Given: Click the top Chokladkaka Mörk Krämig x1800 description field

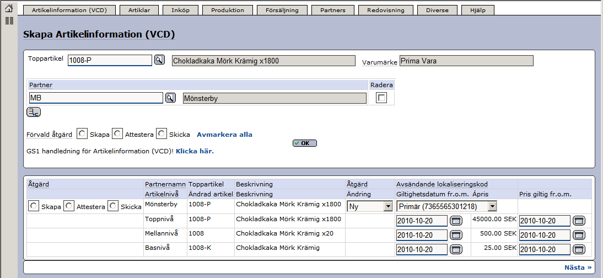Looking at the screenshot, I should [263, 61].
